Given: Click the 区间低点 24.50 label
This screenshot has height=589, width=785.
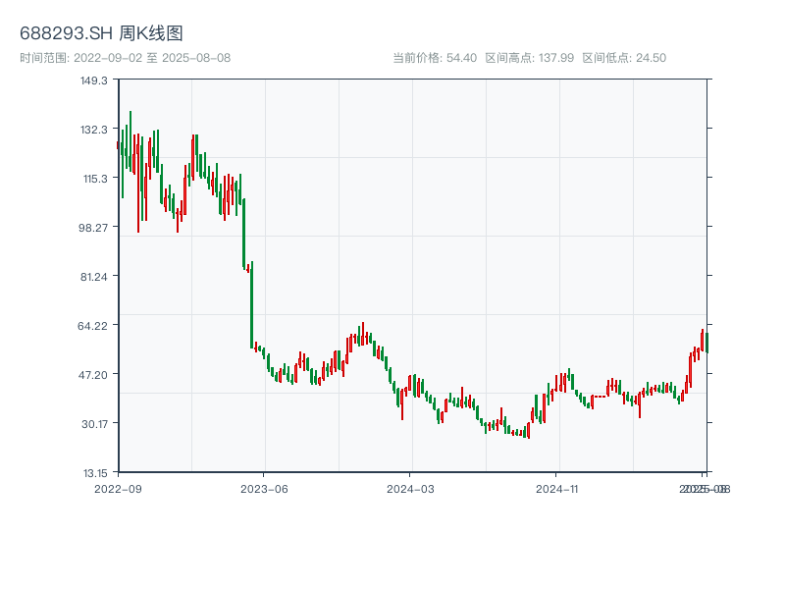Looking at the screenshot, I should tap(624, 58).
